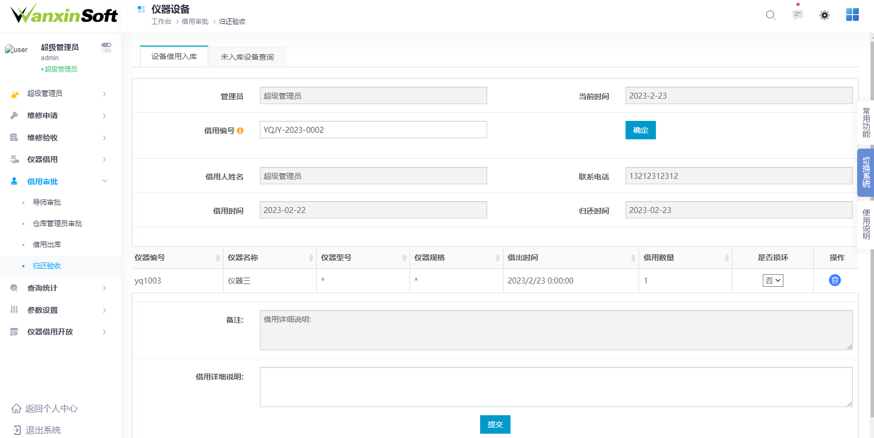Click the info icon beside 借用编号
This screenshot has height=438, width=874.
(240, 131)
